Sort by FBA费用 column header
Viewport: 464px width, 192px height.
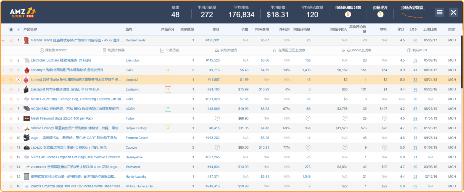[x=262, y=29]
